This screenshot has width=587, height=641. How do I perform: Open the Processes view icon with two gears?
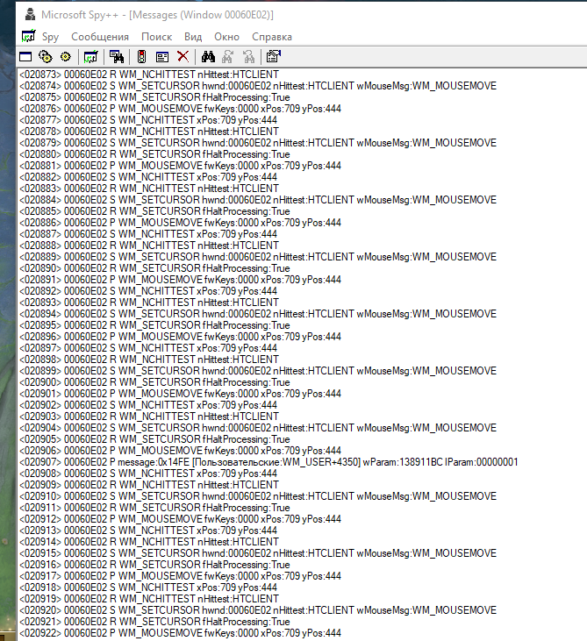pyautogui.click(x=45, y=57)
